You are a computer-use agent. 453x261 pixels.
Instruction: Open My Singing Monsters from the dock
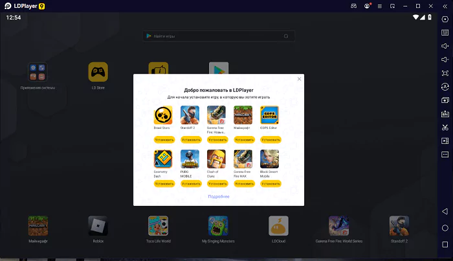219,226
